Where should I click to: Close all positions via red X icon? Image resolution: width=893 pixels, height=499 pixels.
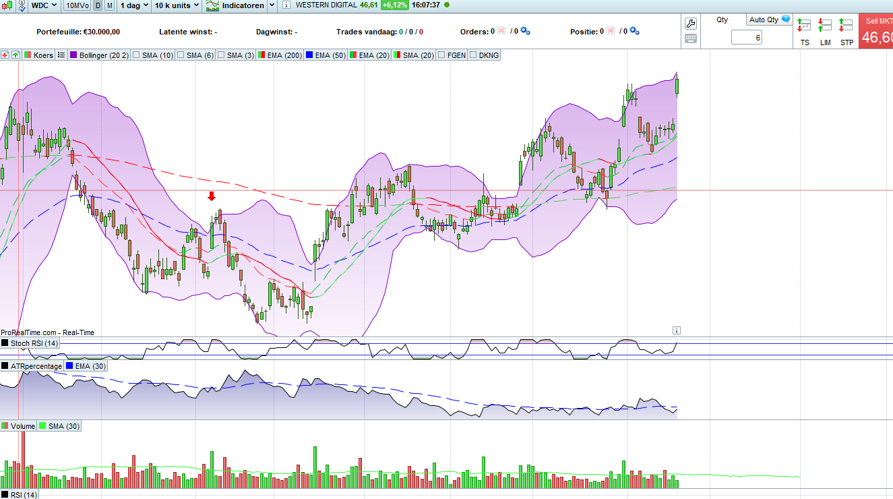610,31
